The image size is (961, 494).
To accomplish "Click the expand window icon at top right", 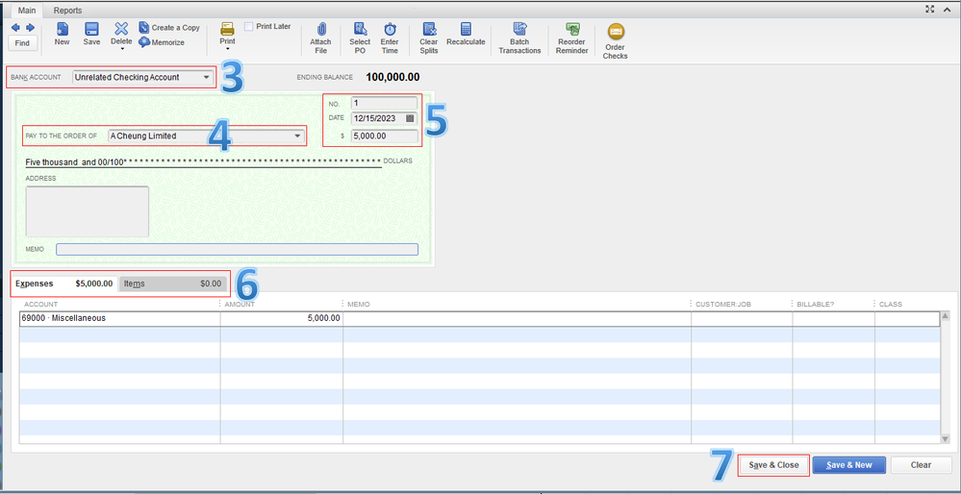I will pyautogui.click(x=930, y=9).
